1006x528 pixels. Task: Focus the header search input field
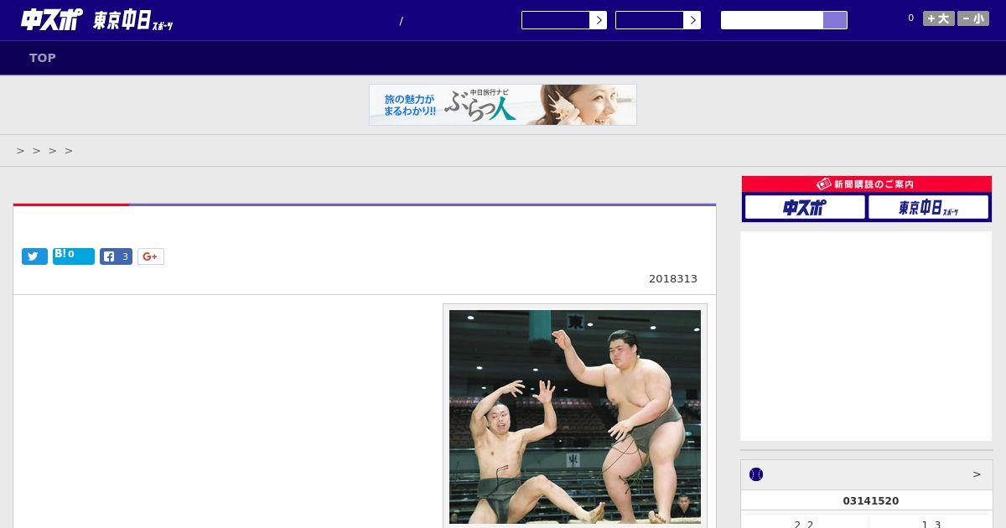(x=772, y=20)
